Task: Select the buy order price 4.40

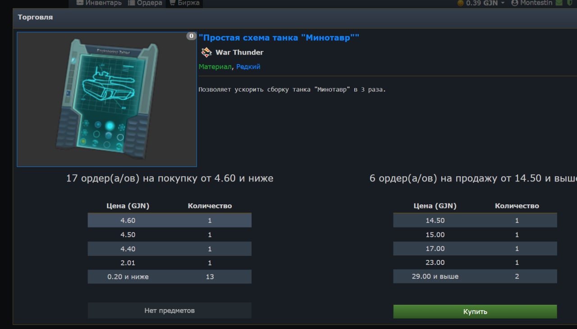Action: click(128, 249)
